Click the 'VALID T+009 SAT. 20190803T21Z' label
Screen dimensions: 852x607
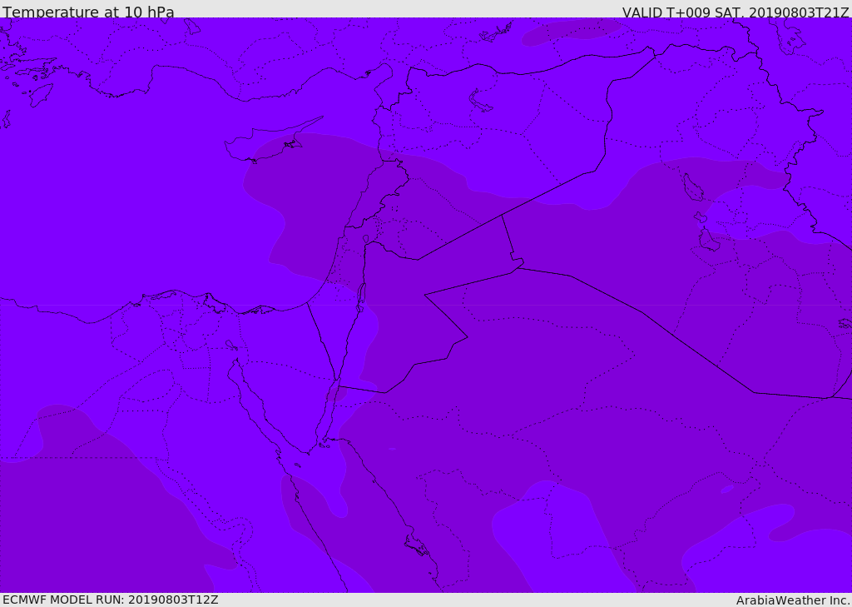tap(736, 12)
